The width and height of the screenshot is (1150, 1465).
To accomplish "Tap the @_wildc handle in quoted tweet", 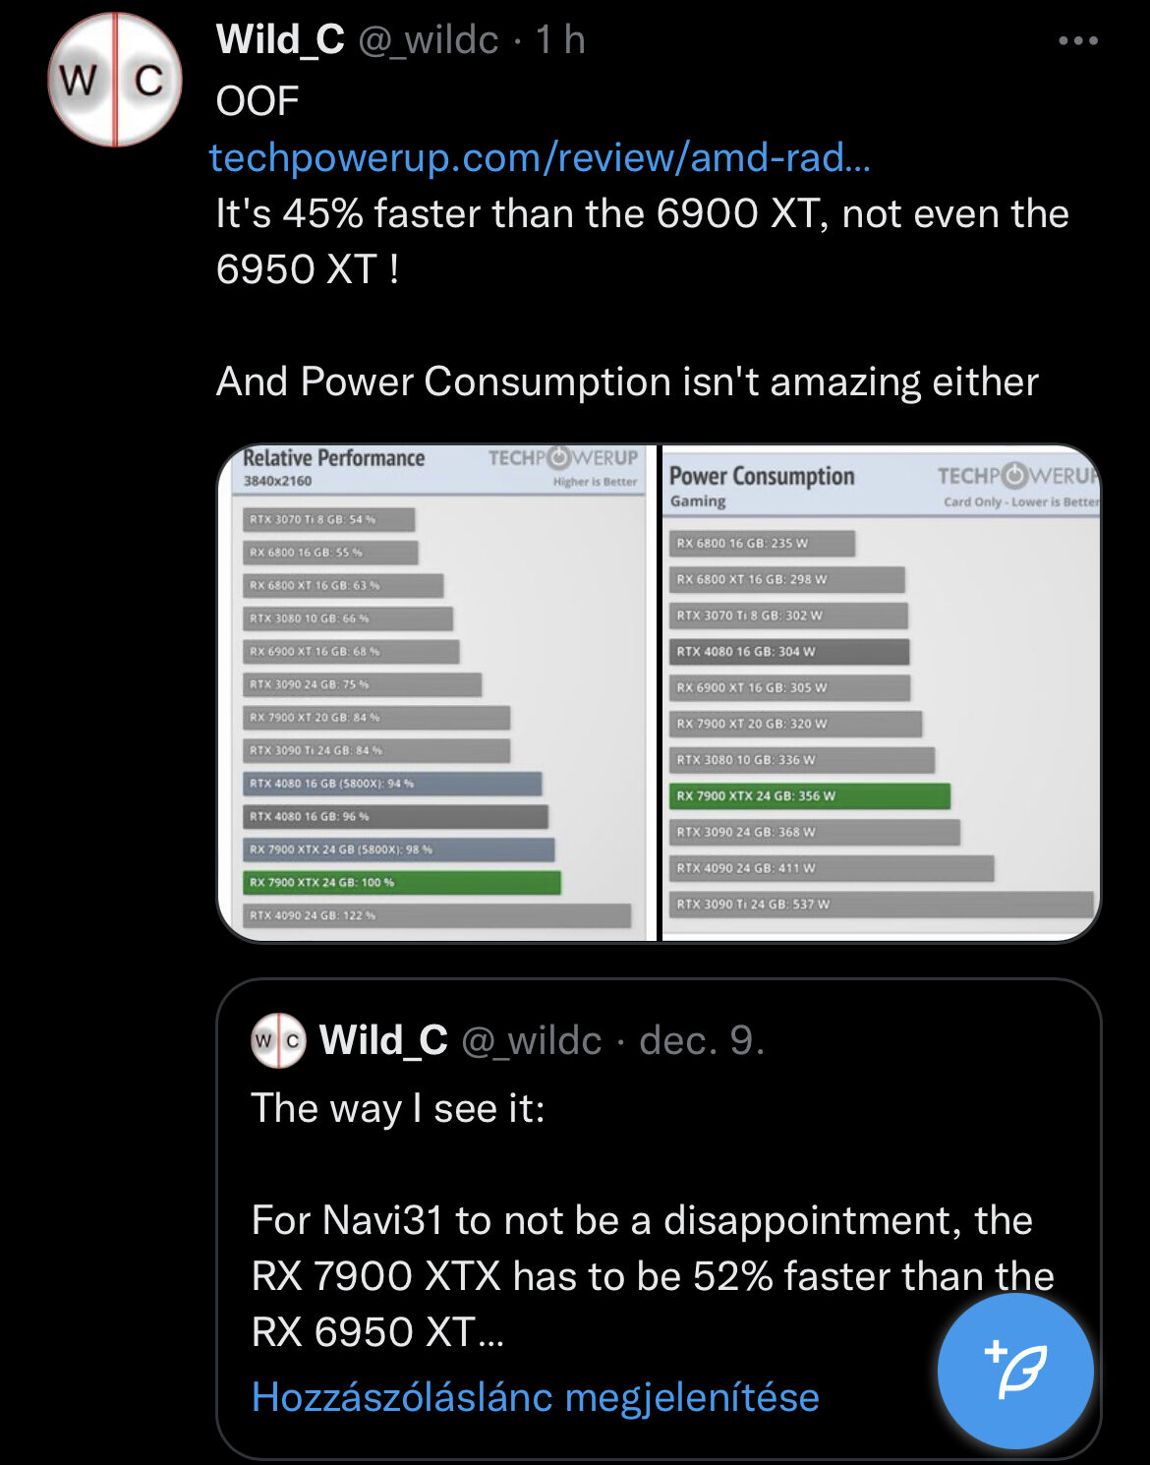I will coord(532,1040).
